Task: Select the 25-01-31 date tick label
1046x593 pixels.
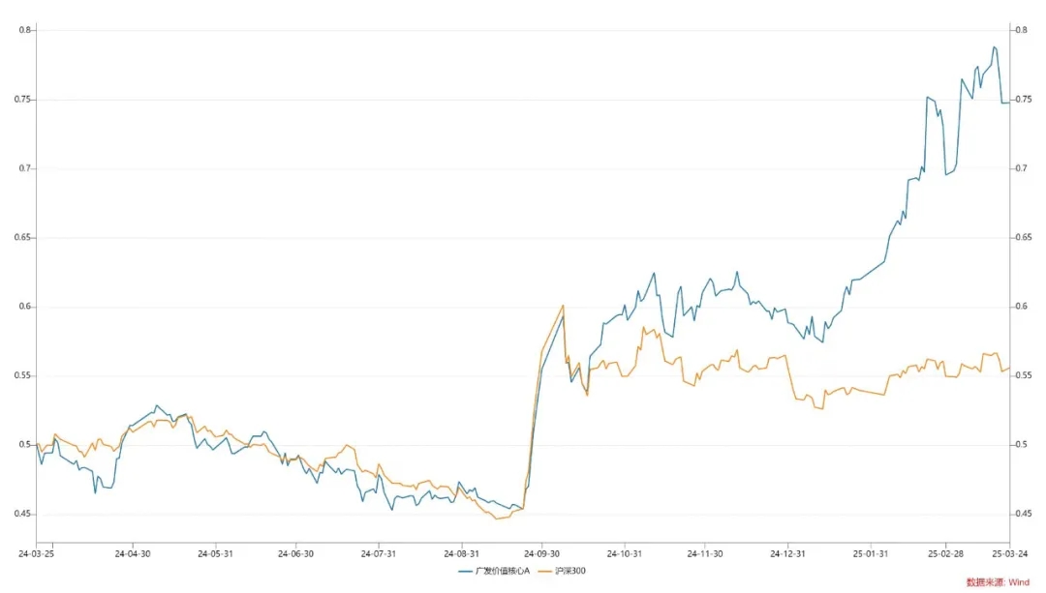Action: pyautogui.click(x=870, y=554)
